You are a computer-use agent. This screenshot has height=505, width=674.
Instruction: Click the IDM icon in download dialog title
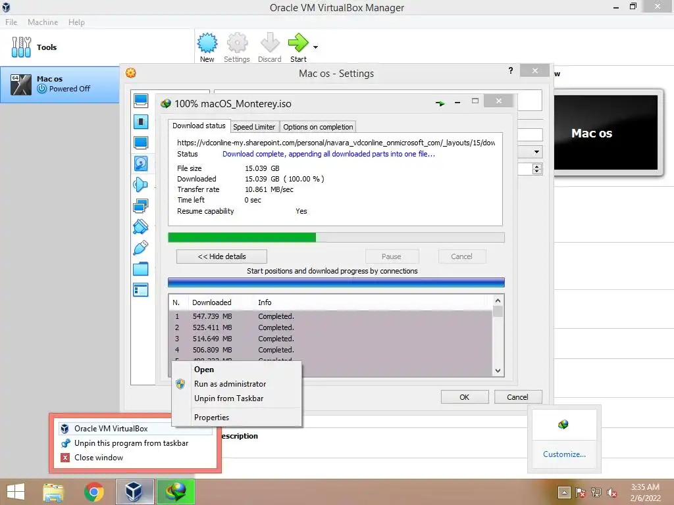(165, 103)
